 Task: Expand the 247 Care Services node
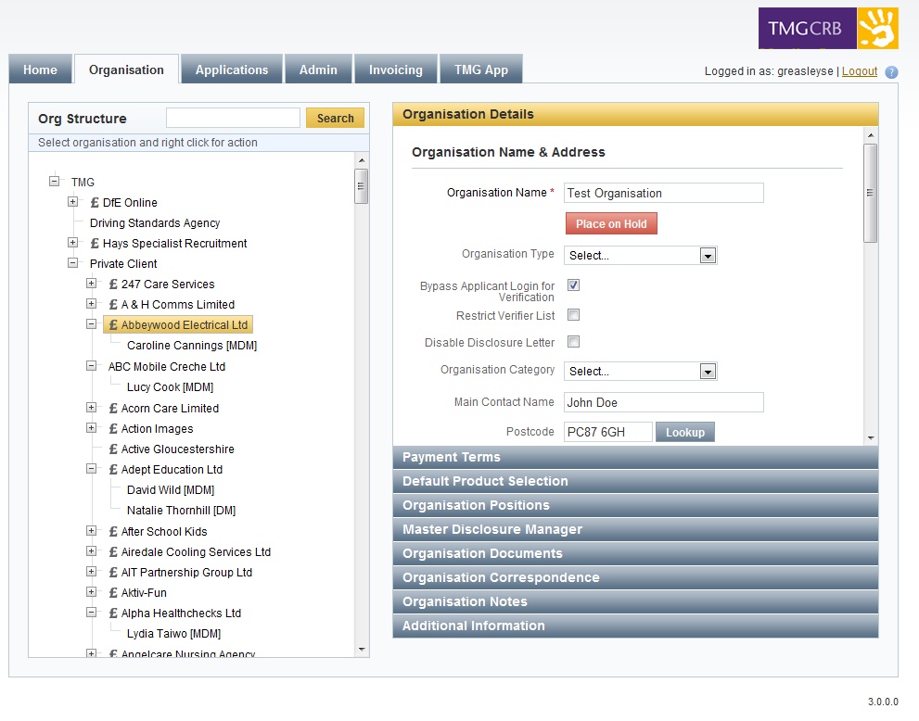[x=92, y=283]
